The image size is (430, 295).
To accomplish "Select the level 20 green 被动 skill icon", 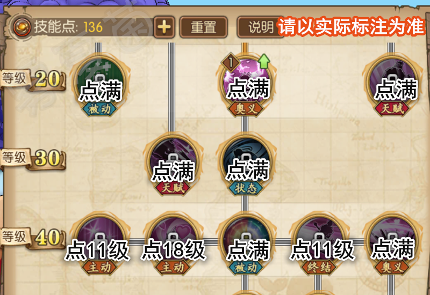I will point(99,85).
